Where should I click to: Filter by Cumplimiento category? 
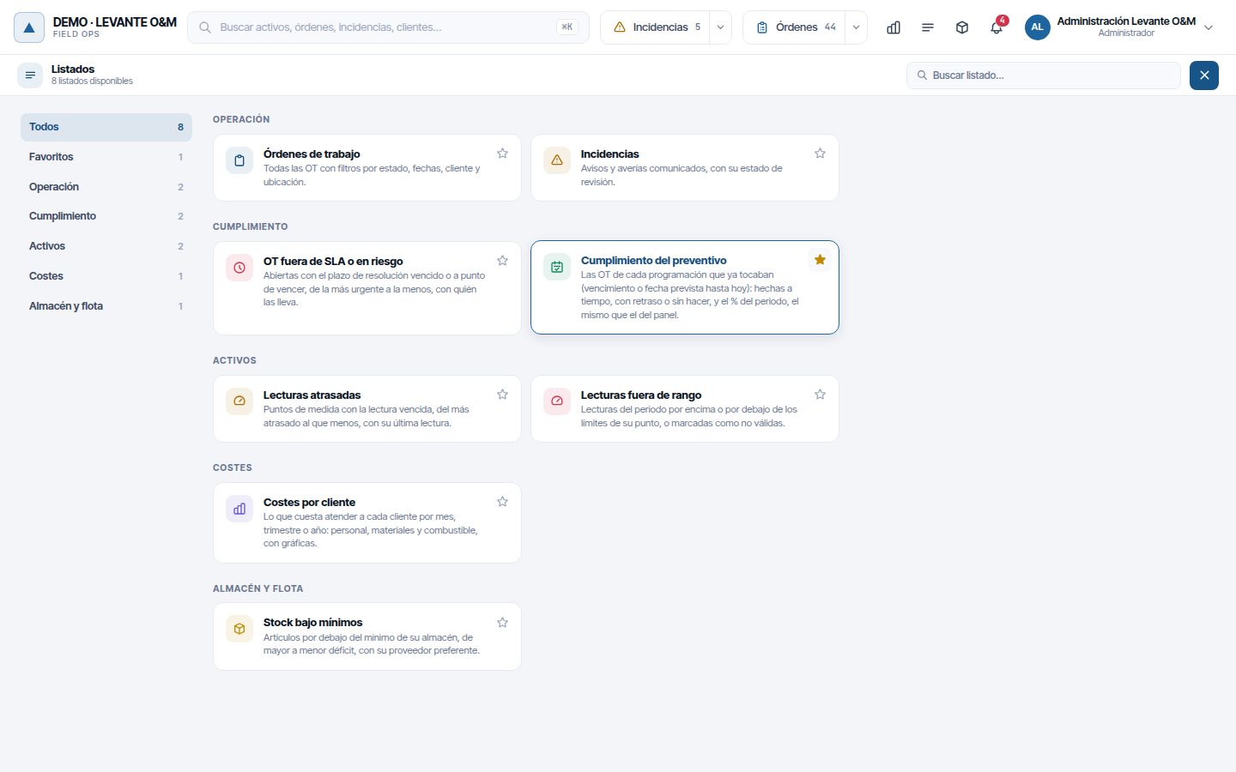[106, 216]
